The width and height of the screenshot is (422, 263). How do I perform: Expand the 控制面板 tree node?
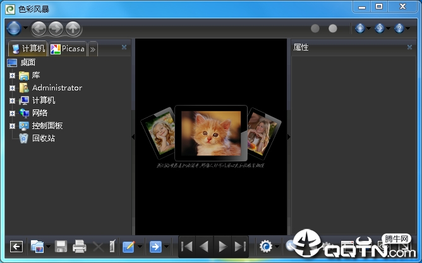[x=12, y=126]
